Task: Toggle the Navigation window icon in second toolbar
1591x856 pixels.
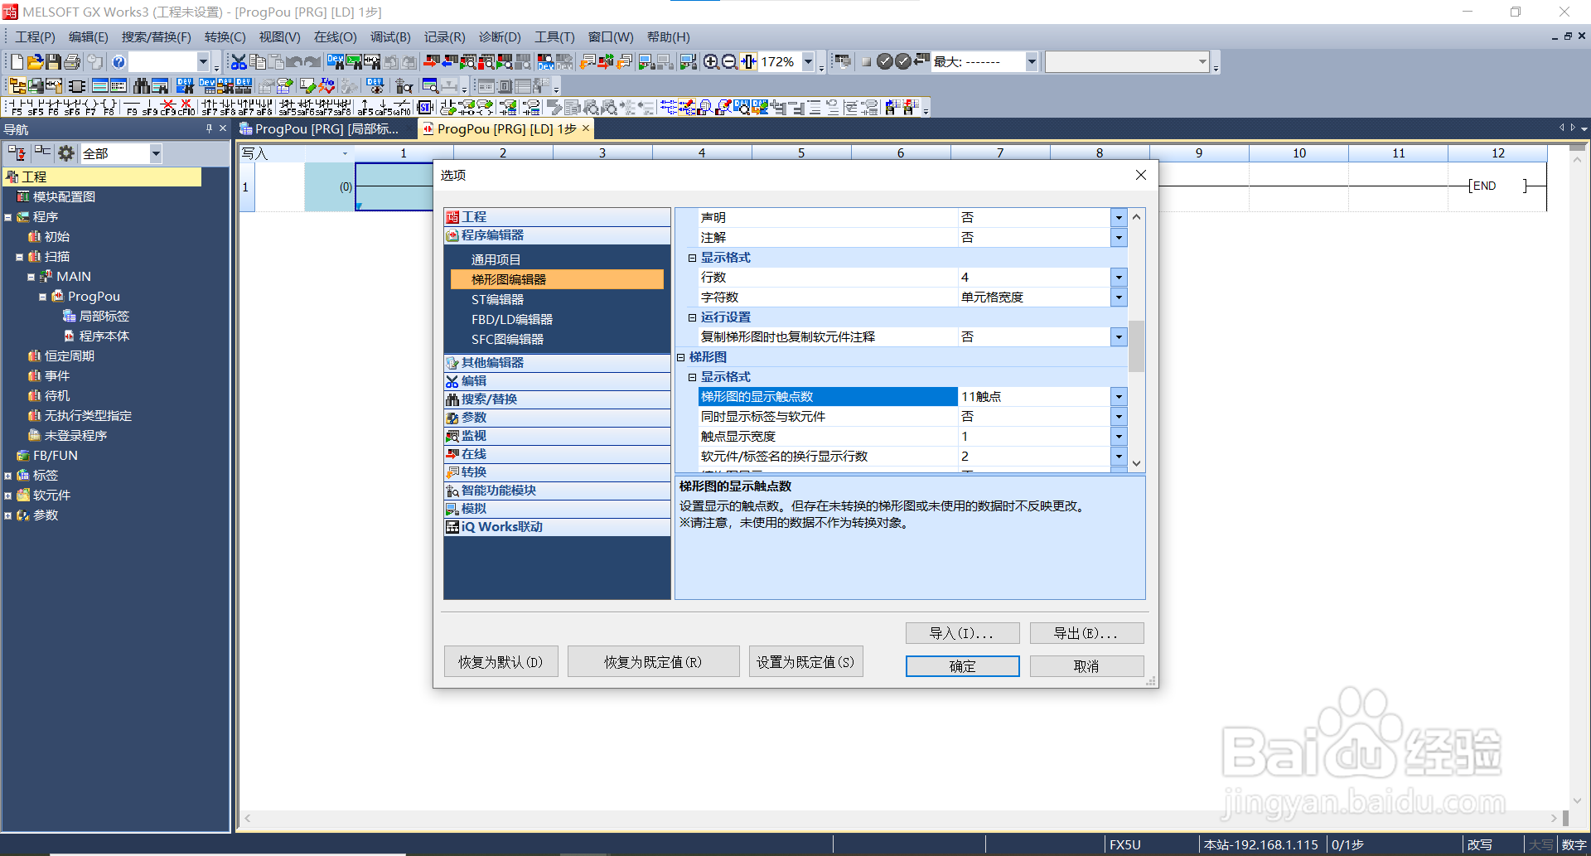Action: [x=17, y=86]
